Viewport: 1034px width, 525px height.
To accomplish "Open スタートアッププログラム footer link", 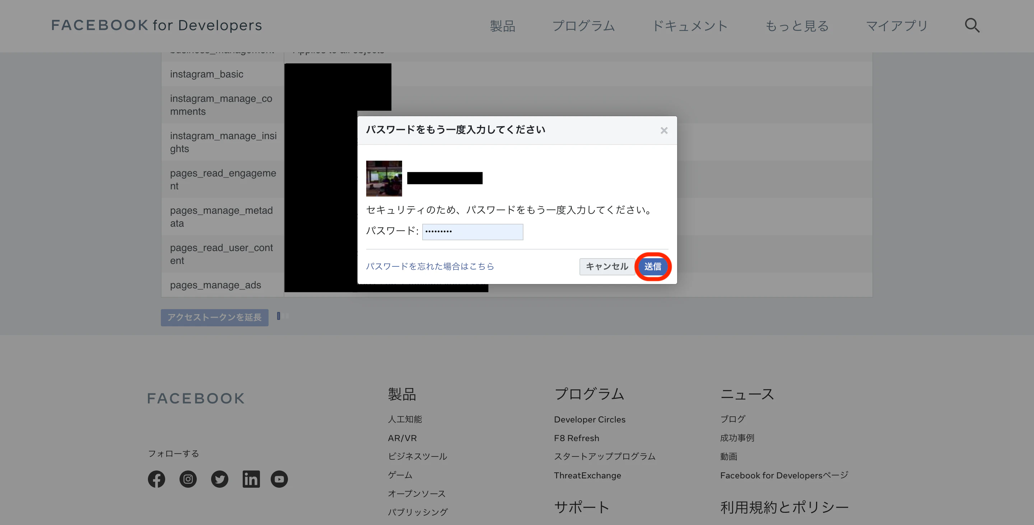I will pyautogui.click(x=605, y=457).
